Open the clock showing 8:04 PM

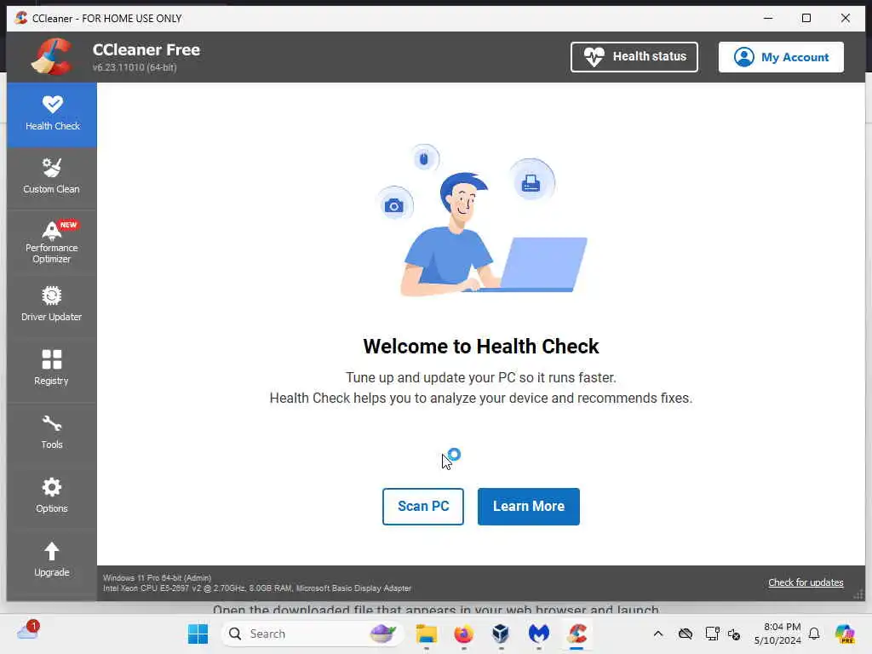pyautogui.click(x=777, y=634)
